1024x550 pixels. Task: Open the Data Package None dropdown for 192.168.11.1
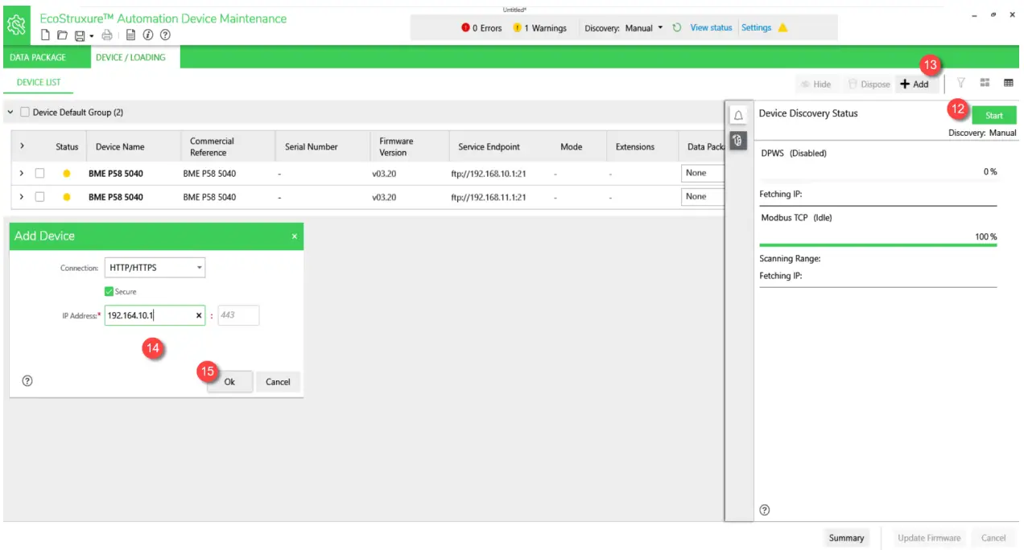click(x=704, y=196)
